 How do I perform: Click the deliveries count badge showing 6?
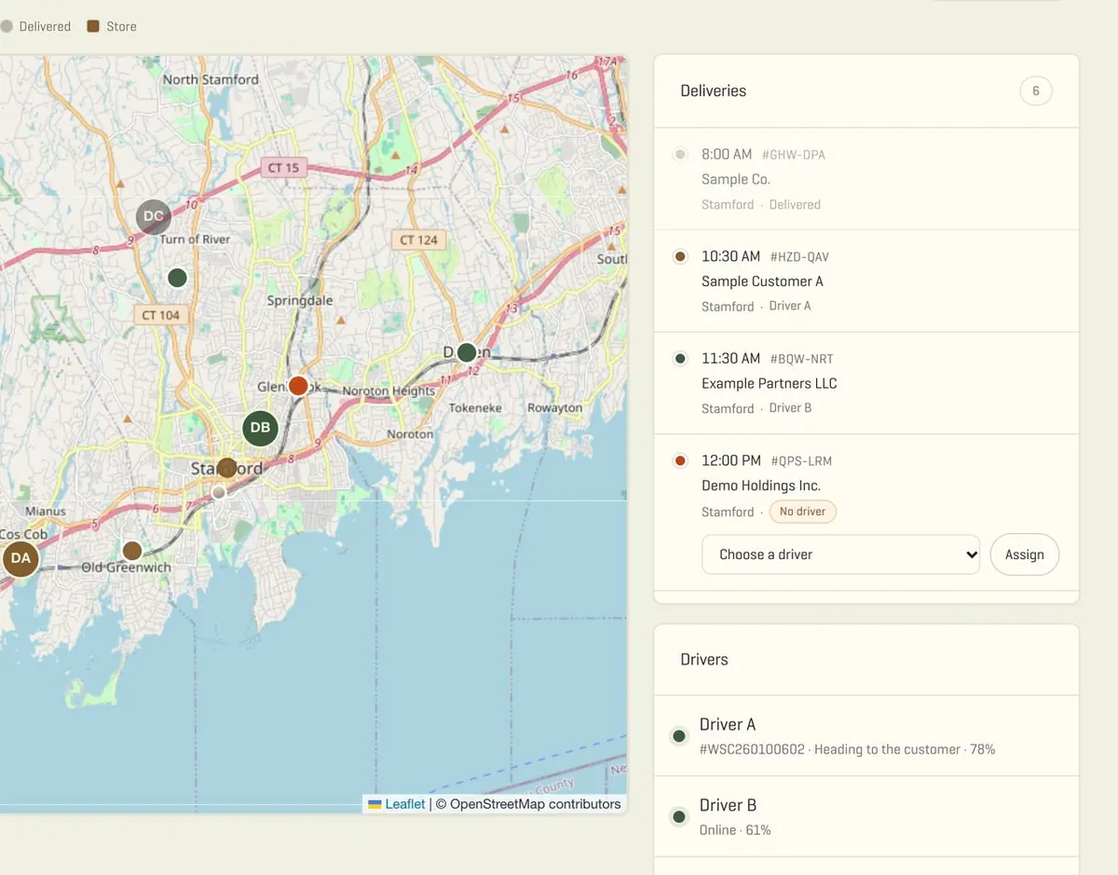[1036, 91]
